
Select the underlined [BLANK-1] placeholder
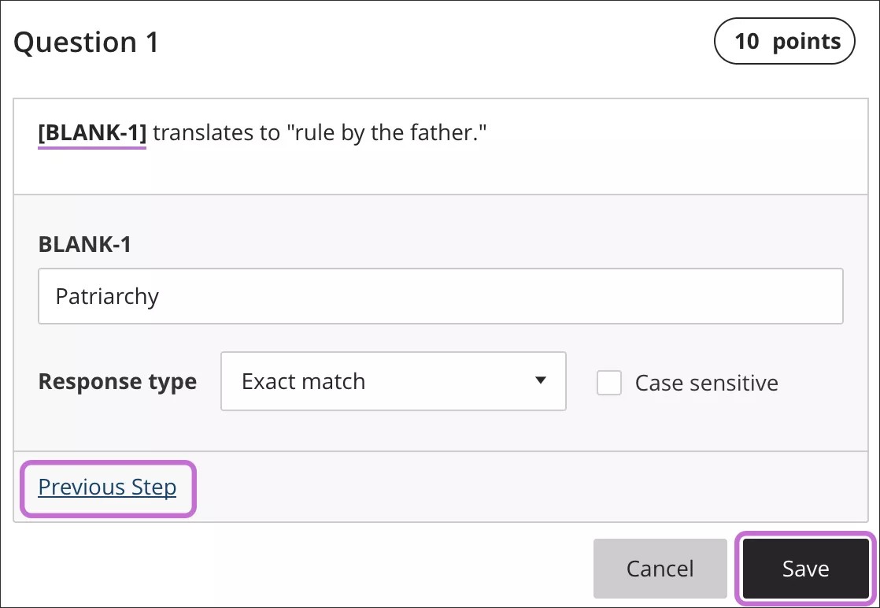coord(92,132)
